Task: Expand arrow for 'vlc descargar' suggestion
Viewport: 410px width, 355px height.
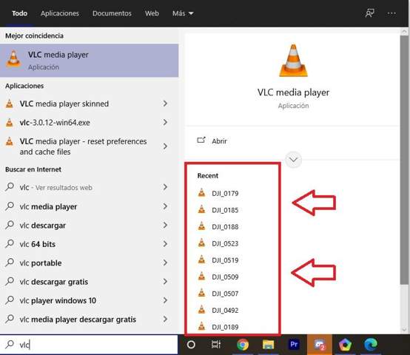Action: click(x=165, y=225)
